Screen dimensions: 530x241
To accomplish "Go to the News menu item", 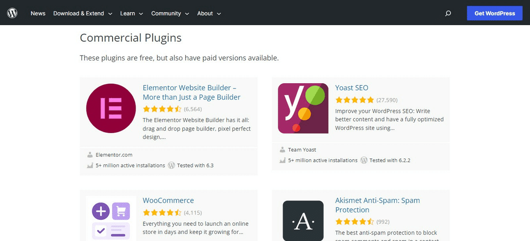I will (x=38, y=13).
